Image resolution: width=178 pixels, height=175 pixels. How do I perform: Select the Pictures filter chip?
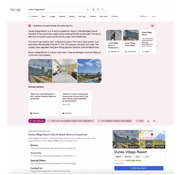[115, 16]
